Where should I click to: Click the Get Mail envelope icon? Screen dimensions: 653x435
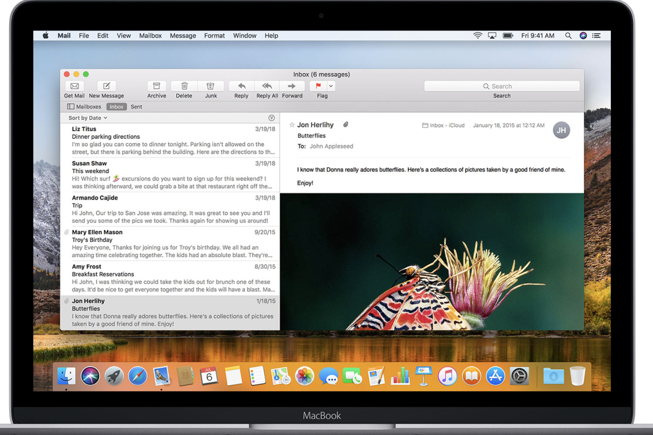(x=74, y=86)
